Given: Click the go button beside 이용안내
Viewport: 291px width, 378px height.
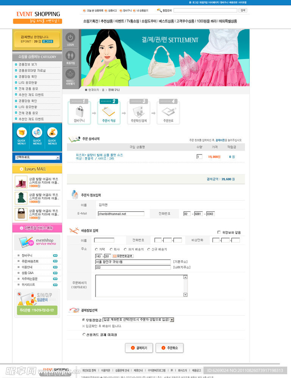Looking at the screenshot, I should pos(55,267).
